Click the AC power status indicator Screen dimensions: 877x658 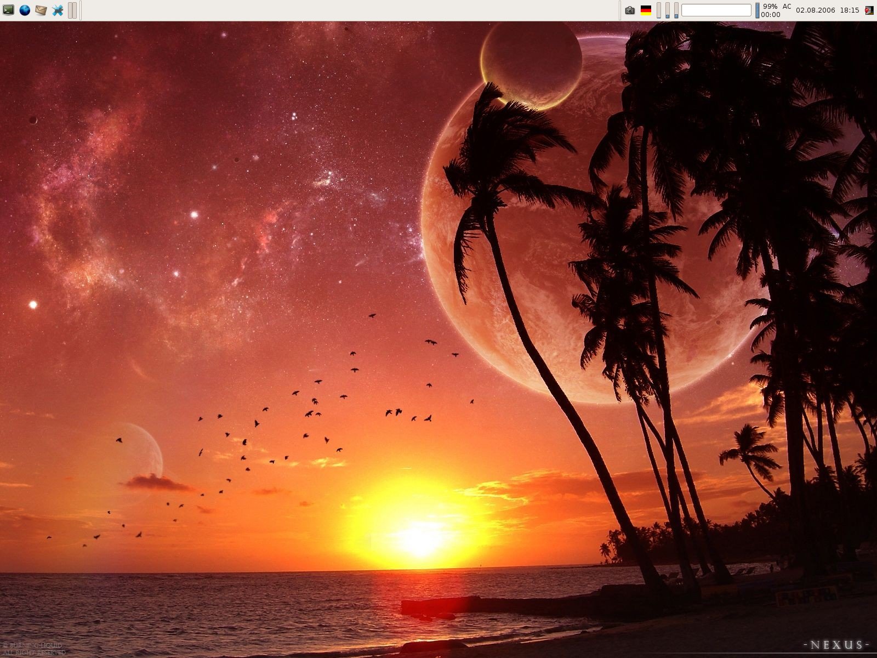(787, 6)
